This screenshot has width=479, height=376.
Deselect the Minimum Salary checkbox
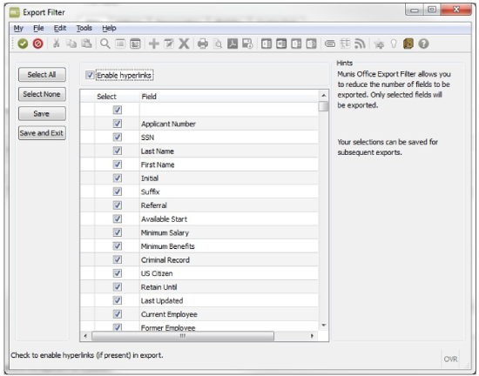pyautogui.click(x=118, y=232)
